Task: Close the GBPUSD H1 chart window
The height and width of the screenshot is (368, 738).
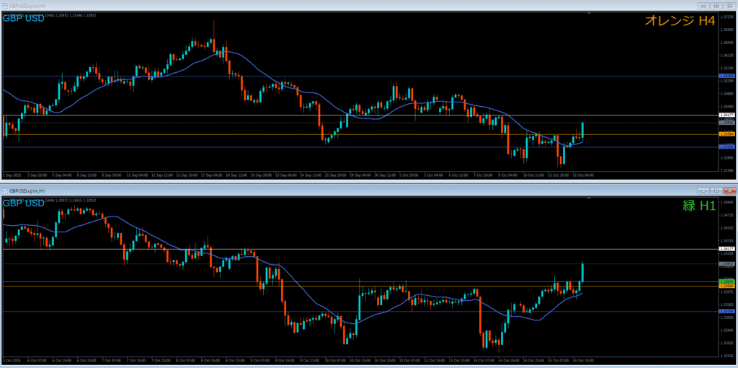Action: (x=729, y=190)
